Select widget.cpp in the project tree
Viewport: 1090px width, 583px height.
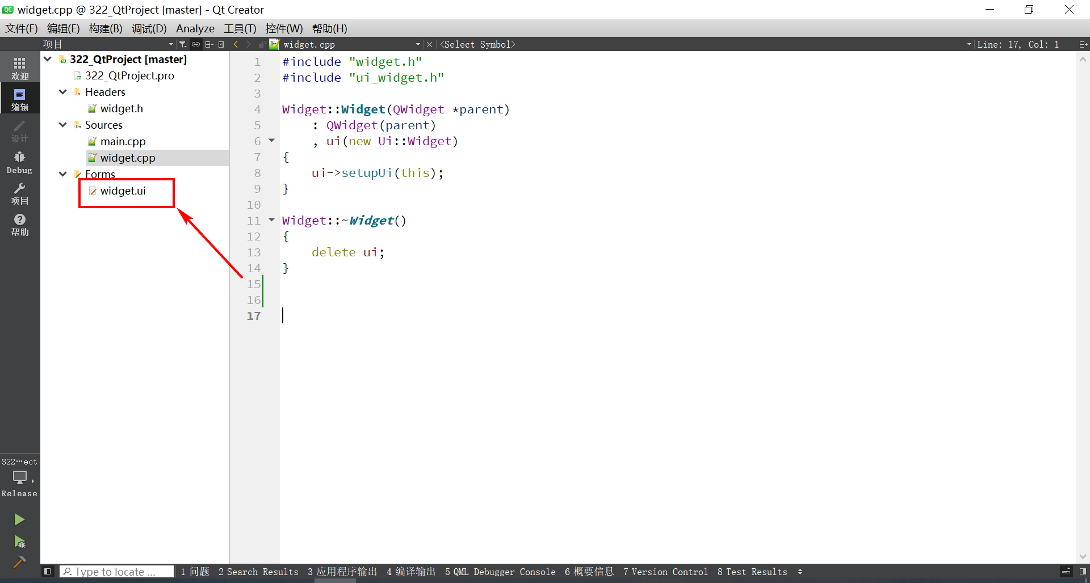click(x=128, y=158)
